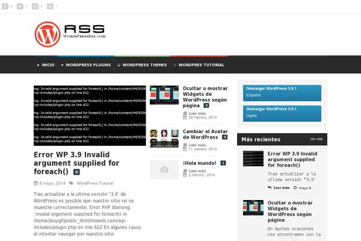Click the Facebook share icon
This screenshot has width=361, height=241.
5,6
